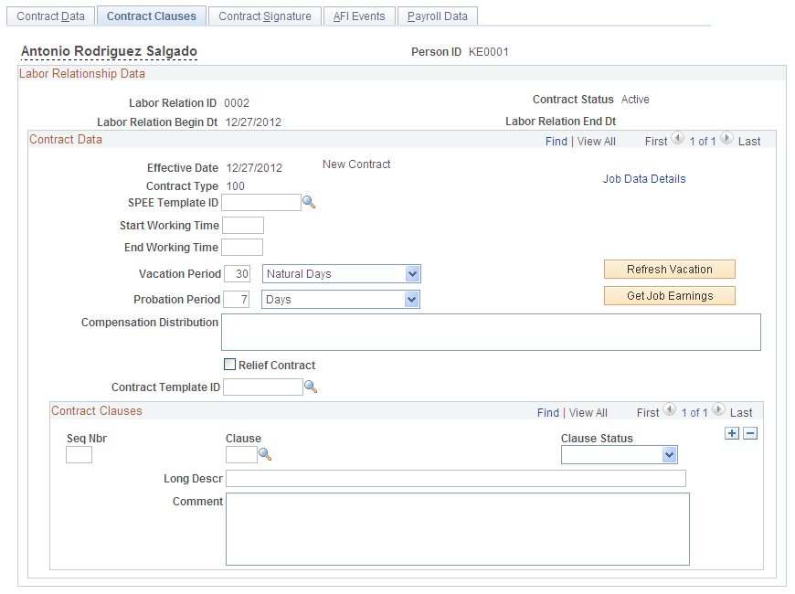Click the Vacation Period number field
The image size is (795, 594).
[x=237, y=274]
